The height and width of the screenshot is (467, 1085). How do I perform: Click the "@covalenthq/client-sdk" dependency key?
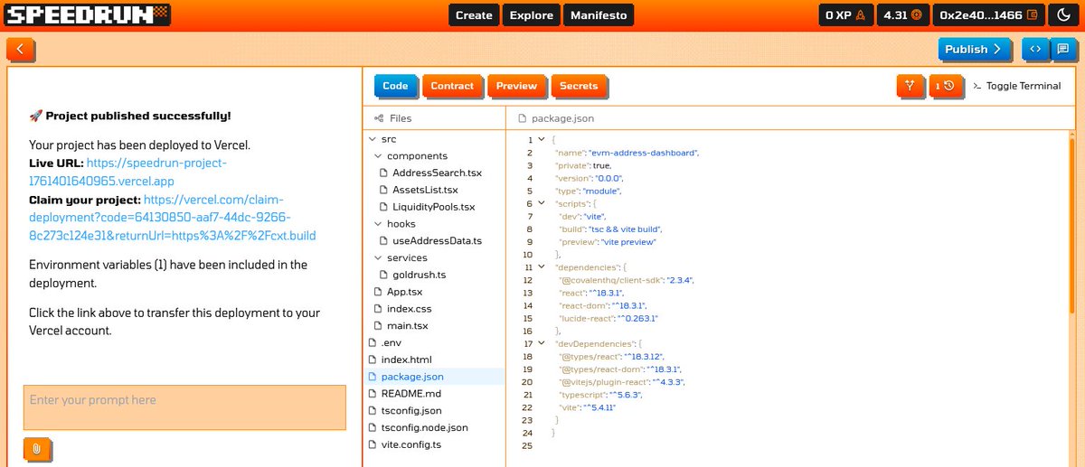609,280
